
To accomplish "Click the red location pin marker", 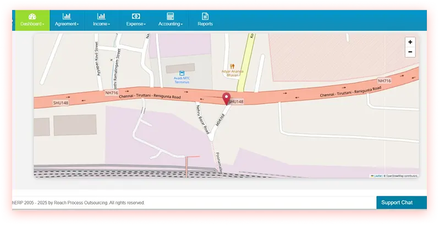I will pos(226,98).
